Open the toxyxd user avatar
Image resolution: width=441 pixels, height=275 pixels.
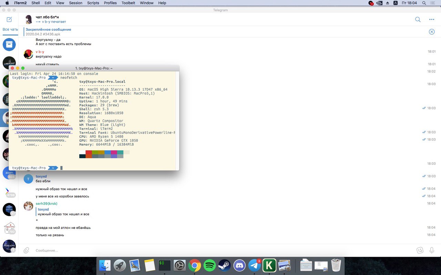point(28,179)
